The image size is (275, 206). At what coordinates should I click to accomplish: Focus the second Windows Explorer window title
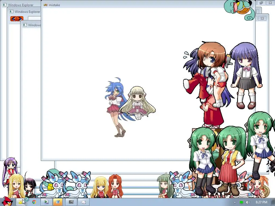pyautogui.click(x=27, y=12)
